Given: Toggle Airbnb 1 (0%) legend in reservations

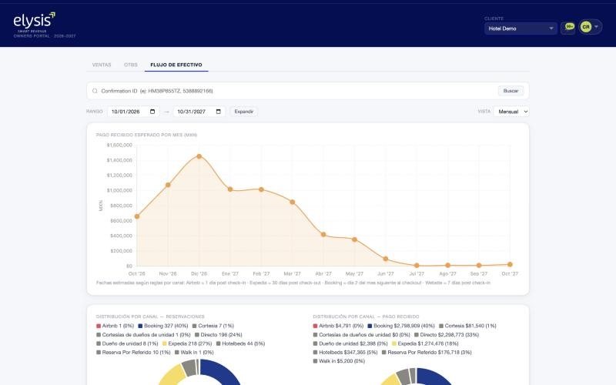Looking at the screenshot, I should click(115, 326).
